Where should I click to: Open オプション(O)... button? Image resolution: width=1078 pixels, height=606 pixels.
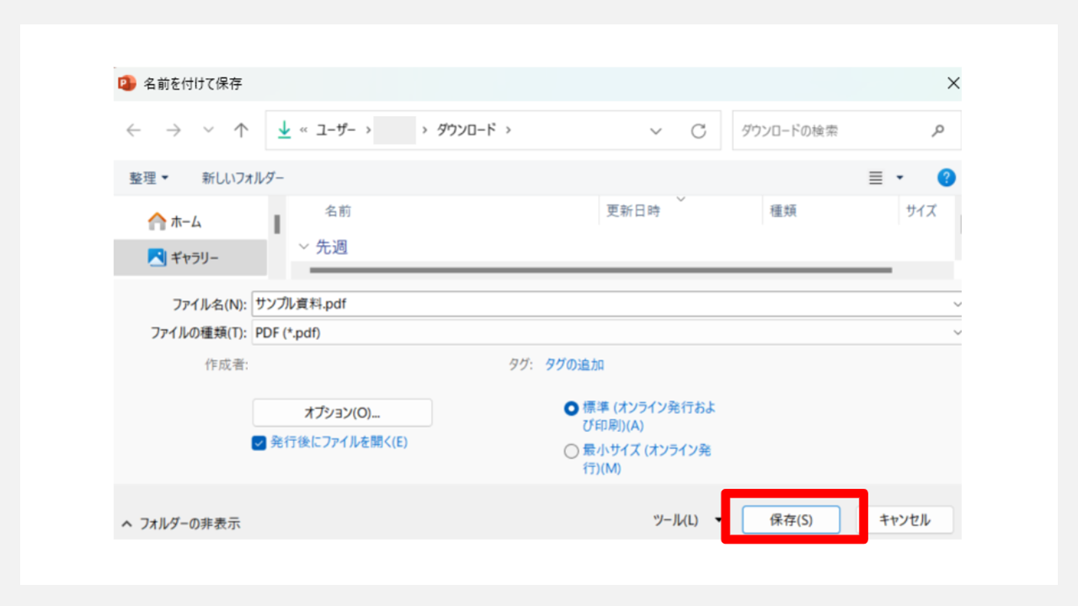point(342,412)
